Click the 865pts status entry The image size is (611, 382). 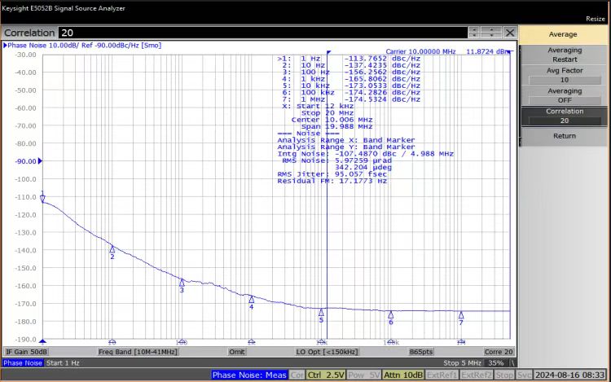(421, 352)
